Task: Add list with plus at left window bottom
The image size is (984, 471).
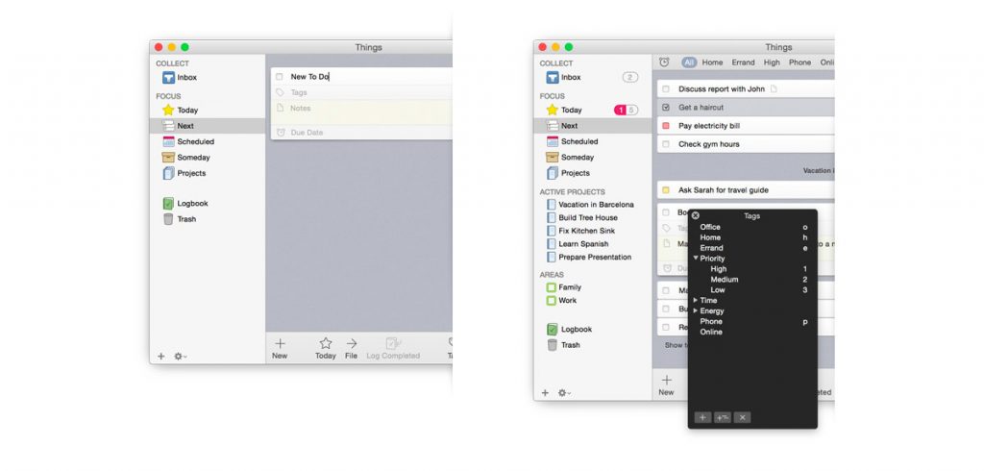Action: [160, 356]
